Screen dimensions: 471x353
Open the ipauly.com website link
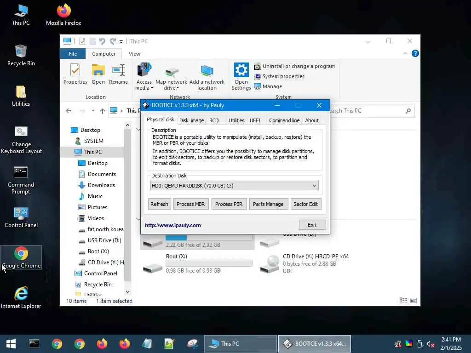[173, 225]
